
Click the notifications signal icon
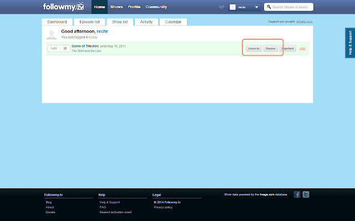pos(221,7)
